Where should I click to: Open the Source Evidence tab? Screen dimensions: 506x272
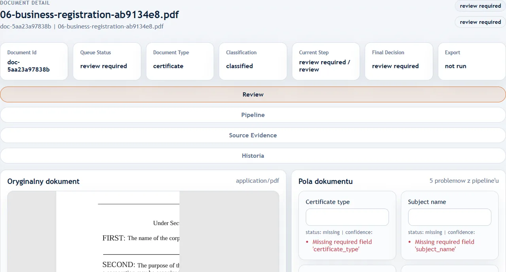point(253,135)
